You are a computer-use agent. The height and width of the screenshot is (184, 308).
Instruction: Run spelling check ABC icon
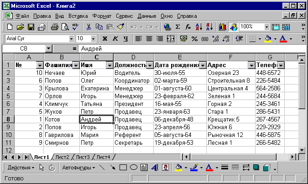(x=75, y=27)
